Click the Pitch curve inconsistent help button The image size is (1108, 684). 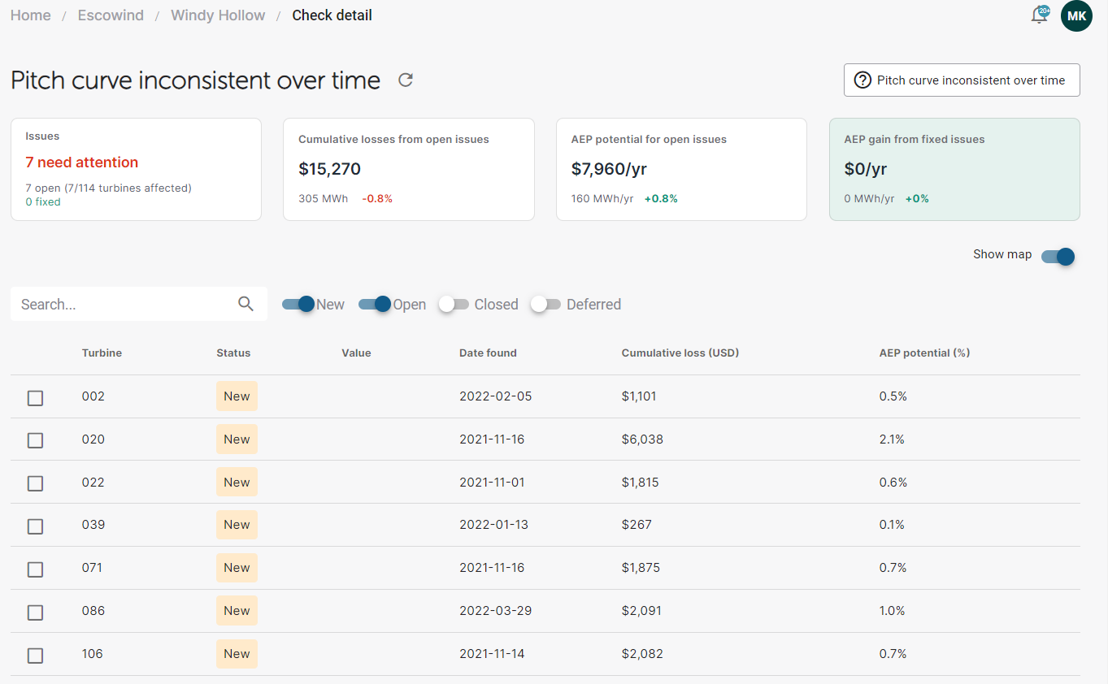tap(962, 80)
